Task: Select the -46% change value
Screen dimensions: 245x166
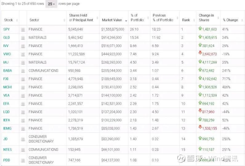Action: (x=226, y=129)
